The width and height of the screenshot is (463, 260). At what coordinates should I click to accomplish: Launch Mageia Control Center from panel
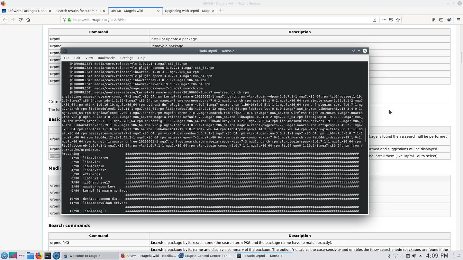tap(56, 256)
